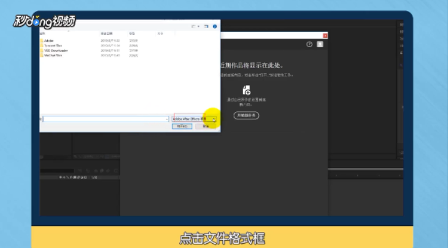The width and height of the screenshot is (448, 248).
Task: Click the help question icon in start window
Action: click(x=309, y=44)
